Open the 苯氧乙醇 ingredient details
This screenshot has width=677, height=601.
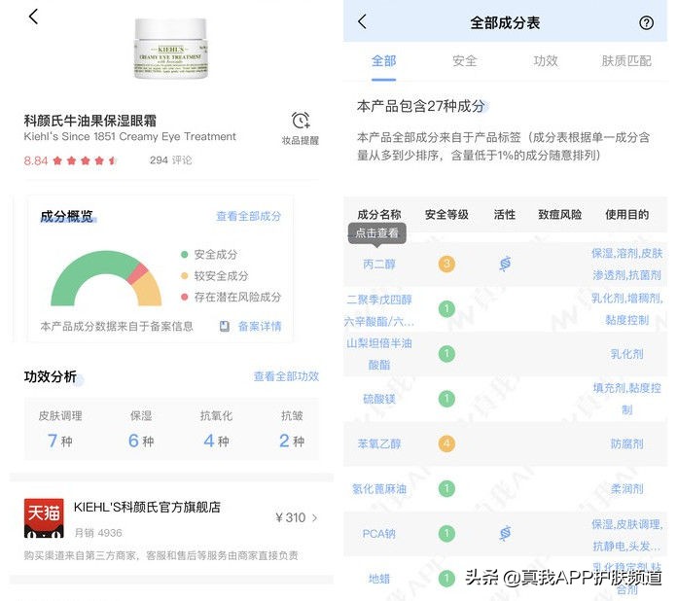(379, 443)
